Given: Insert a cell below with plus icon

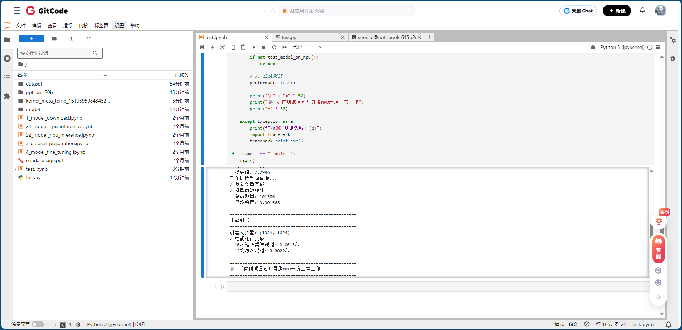Looking at the screenshot, I should (212, 47).
